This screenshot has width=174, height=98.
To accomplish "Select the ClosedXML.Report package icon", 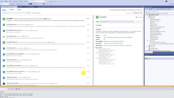I will point(4,25).
